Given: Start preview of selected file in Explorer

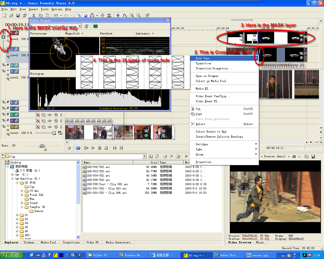Looking at the screenshot, I should click(x=186, y=156).
